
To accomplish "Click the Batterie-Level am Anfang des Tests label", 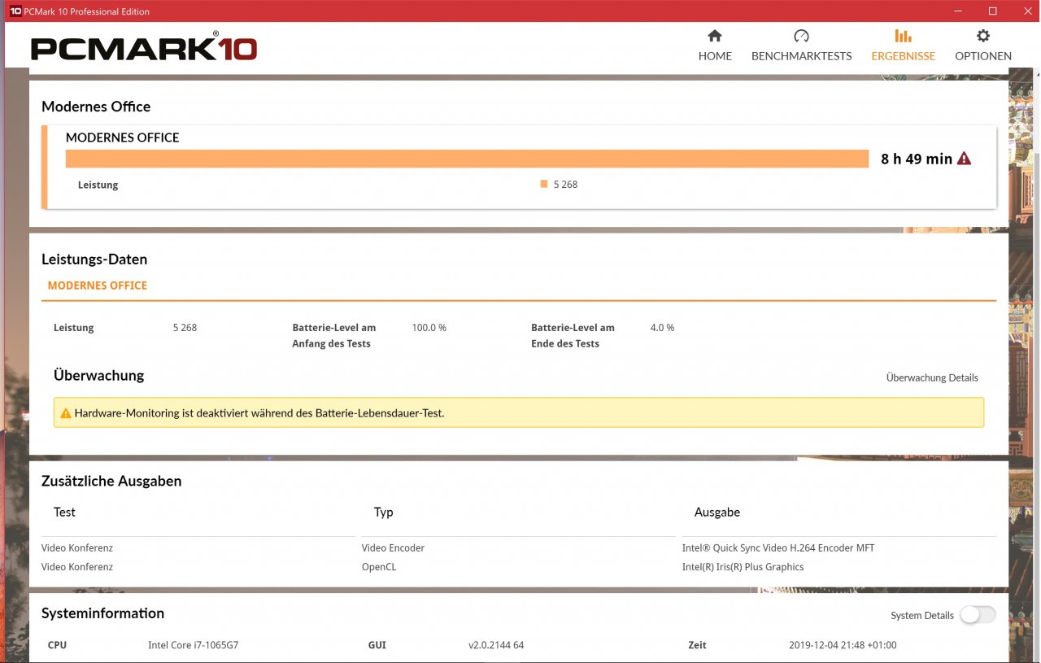I will (x=334, y=336).
